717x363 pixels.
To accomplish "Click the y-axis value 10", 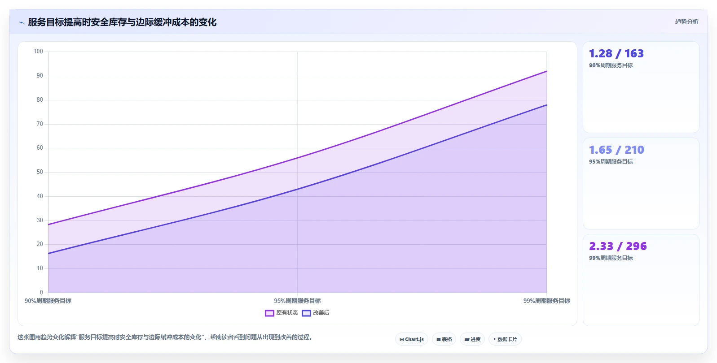I will pos(40,268).
